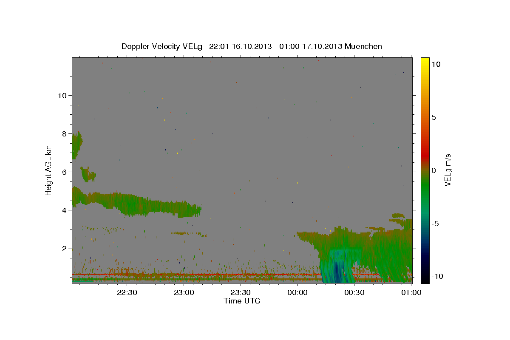This screenshot has width=510, height=340.
Task: Click the height tick label 4
Action: pyautogui.click(x=64, y=210)
